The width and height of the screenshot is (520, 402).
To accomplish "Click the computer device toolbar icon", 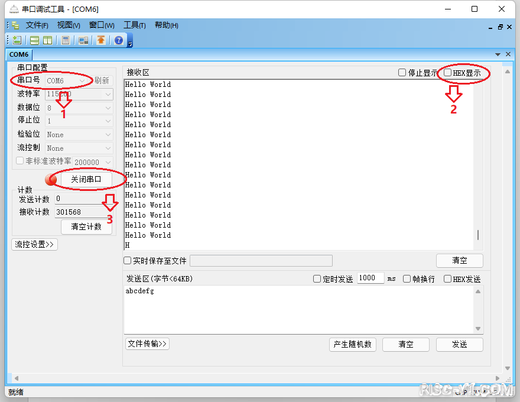I will [83, 40].
